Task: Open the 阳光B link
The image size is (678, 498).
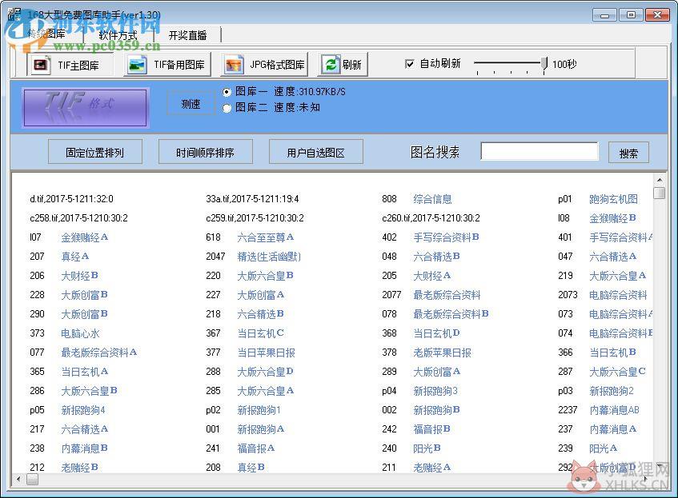Action: click(x=427, y=448)
